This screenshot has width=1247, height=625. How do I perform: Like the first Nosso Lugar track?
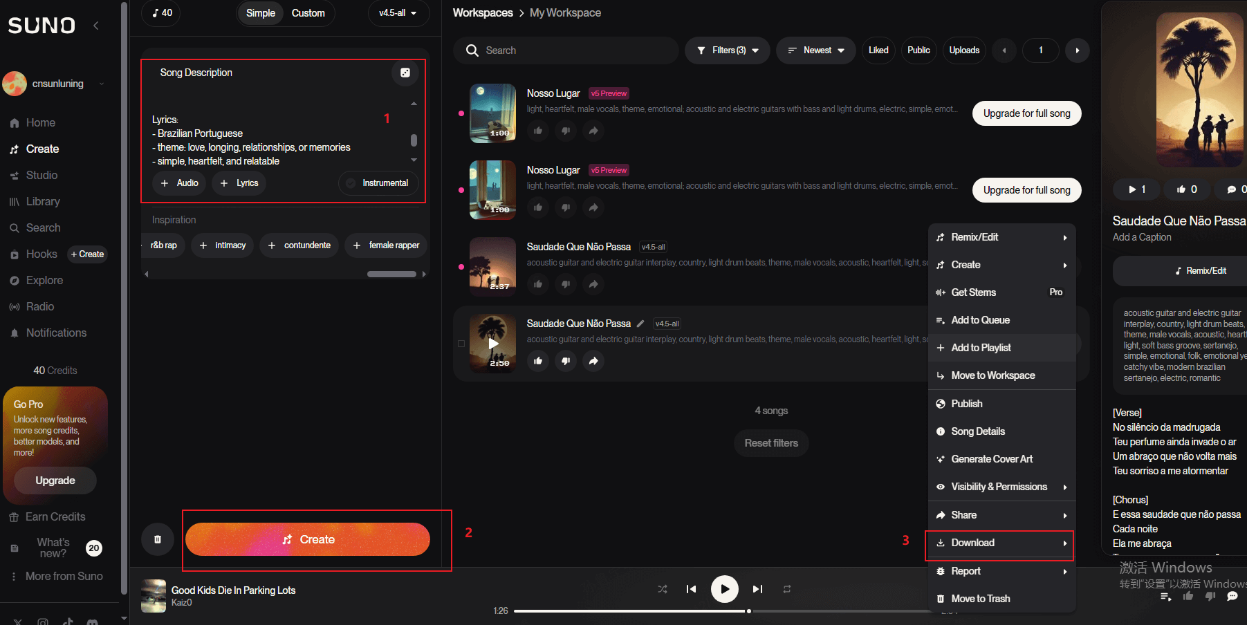click(538, 131)
